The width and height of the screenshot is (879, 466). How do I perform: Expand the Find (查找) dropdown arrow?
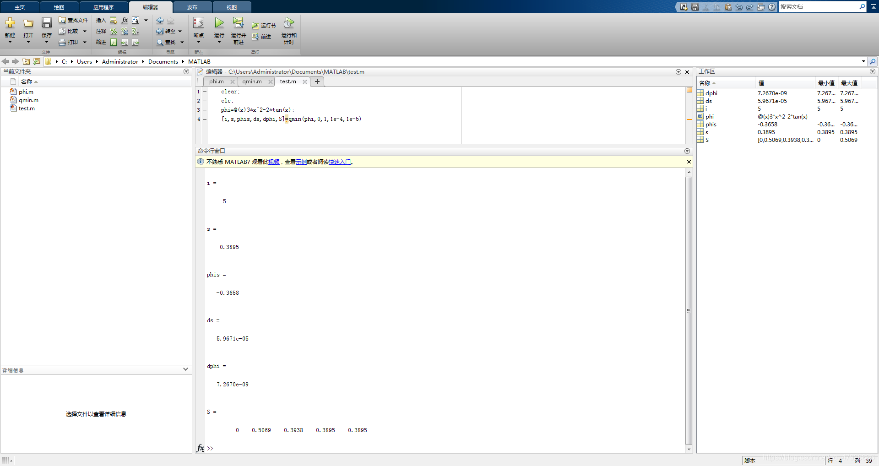click(x=182, y=42)
